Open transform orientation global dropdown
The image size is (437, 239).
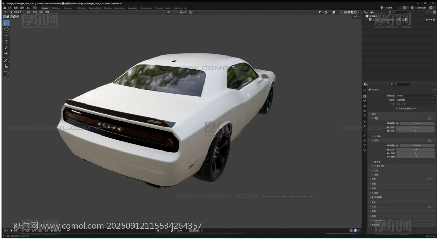[167, 12]
